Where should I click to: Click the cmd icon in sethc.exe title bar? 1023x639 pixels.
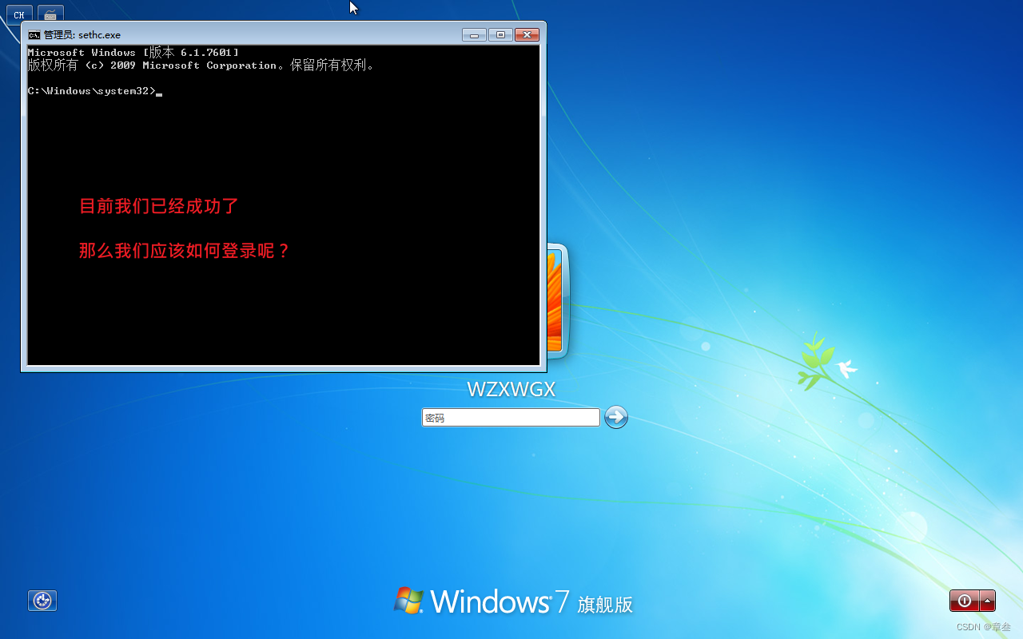click(34, 34)
